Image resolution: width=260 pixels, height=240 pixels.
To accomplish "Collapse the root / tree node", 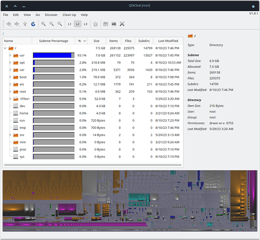I will coord(5,48).
